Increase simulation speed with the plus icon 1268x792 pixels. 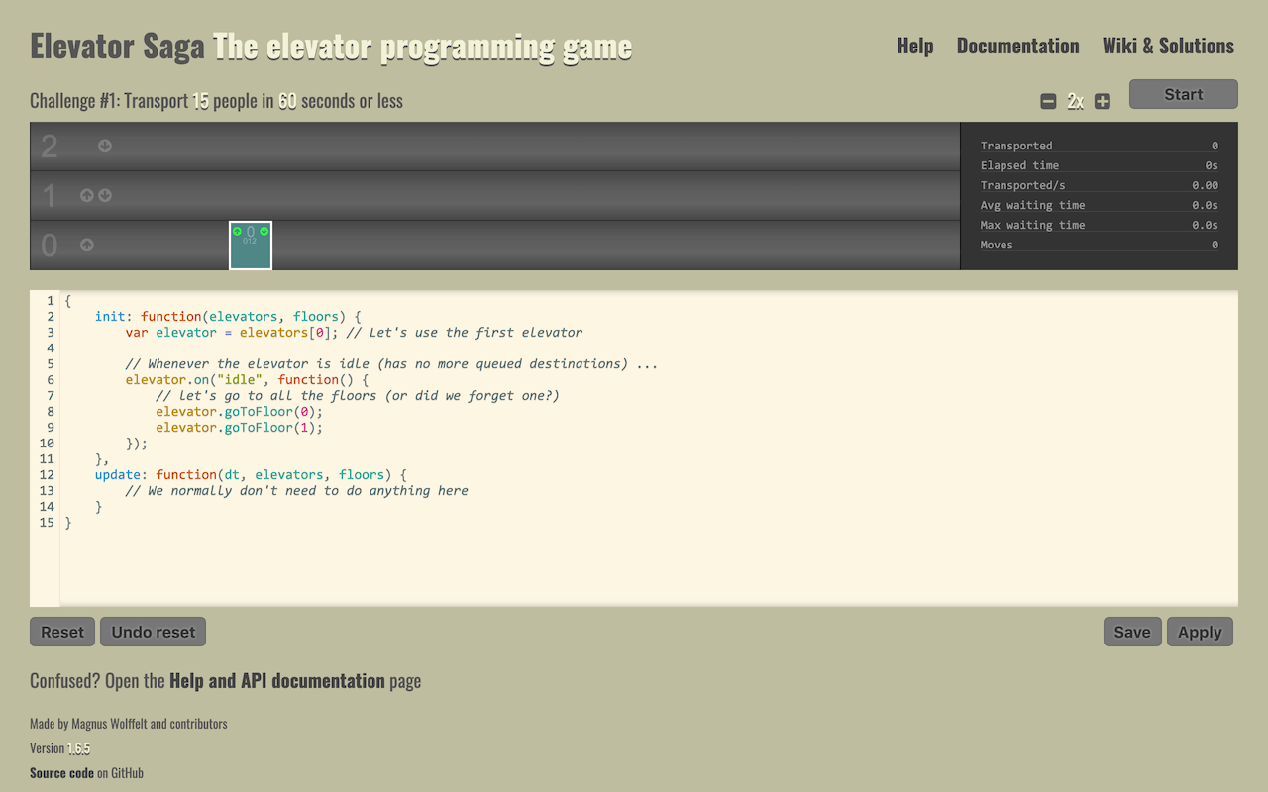tap(1103, 101)
